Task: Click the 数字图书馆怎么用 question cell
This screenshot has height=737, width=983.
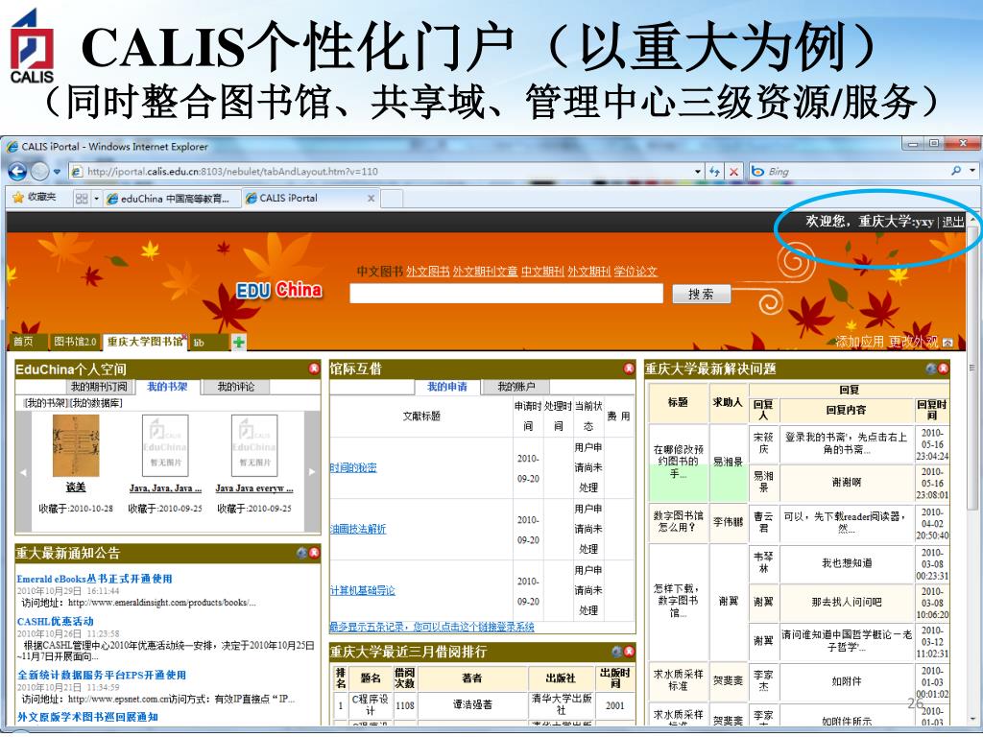Action: pyautogui.click(x=679, y=521)
